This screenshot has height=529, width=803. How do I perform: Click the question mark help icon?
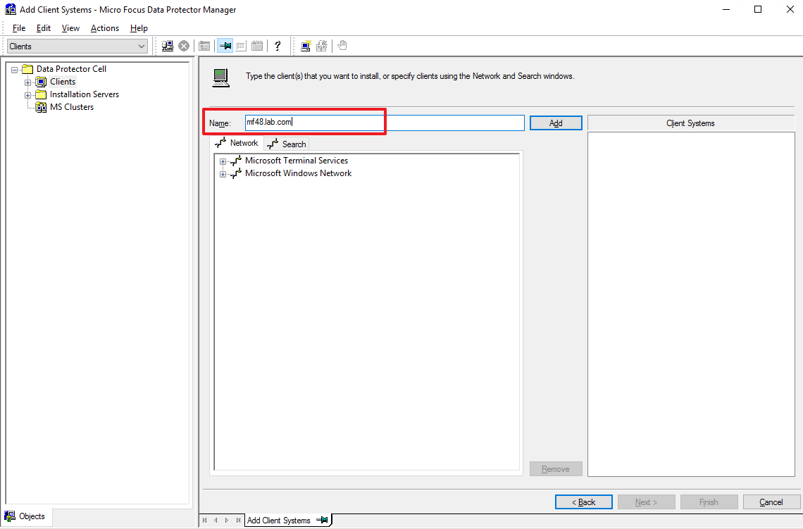point(278,46)
